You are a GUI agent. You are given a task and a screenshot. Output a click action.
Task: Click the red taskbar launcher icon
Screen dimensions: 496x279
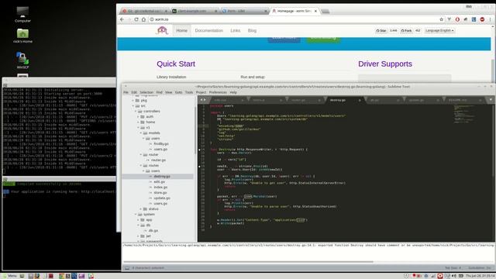click(50, 276)
